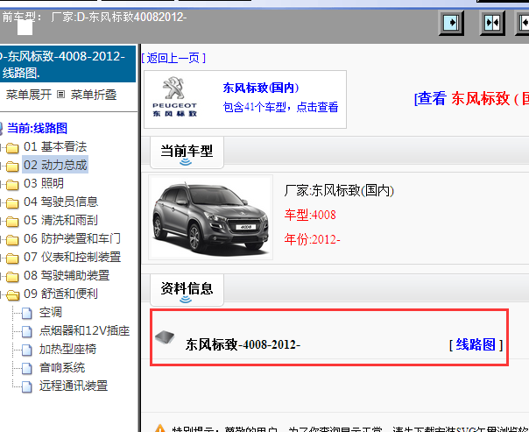This screenshot has width=529, height=432.
Task: Click the 东风标致(国内) brand link
Action: pyautogui.click(x=261, y=88)
